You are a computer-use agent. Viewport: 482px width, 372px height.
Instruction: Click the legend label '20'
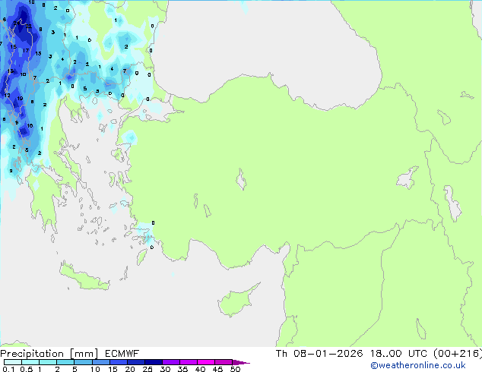pyautogui.click(x=130, y=369)
